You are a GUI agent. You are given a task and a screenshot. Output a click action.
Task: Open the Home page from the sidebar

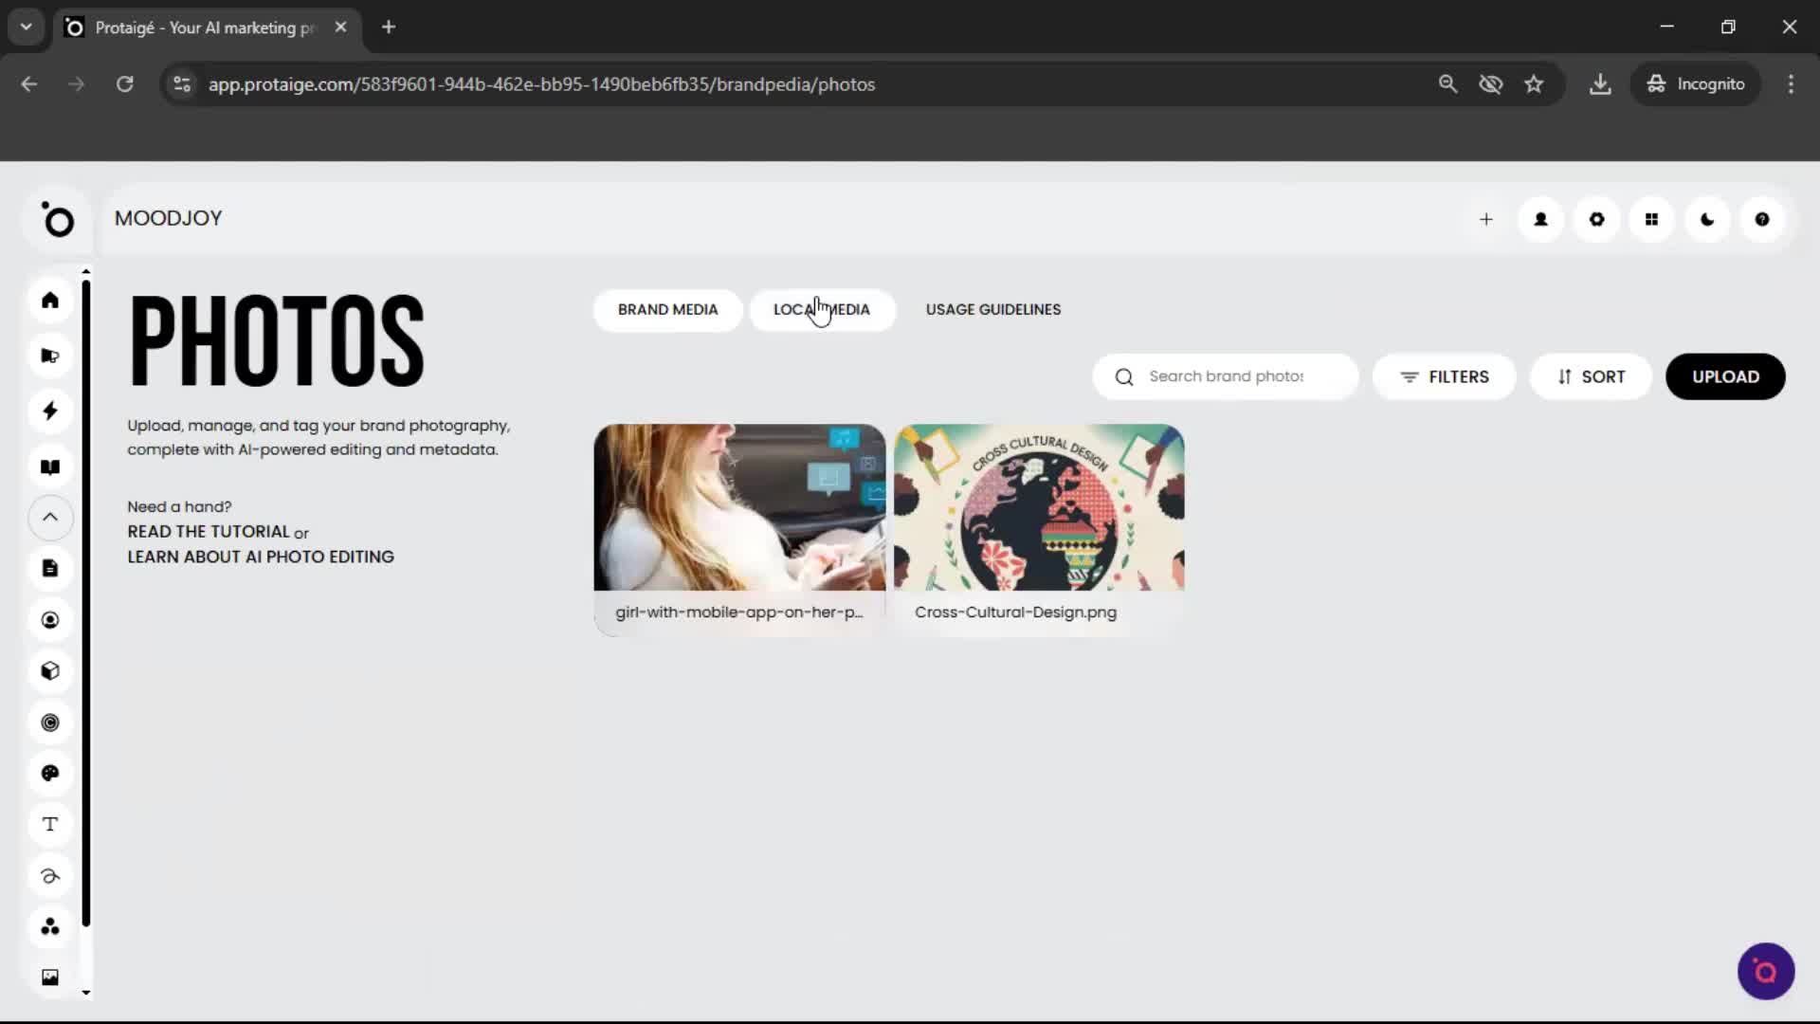49,301
